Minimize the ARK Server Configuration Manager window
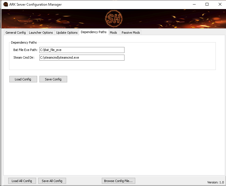 [194, 5]
